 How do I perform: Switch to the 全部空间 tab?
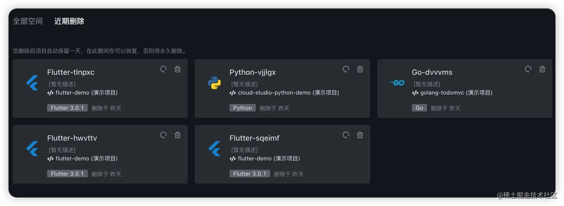point(28,21)
